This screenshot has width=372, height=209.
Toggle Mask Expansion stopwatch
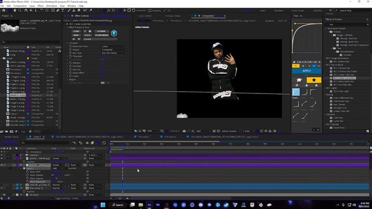point(27,182)
